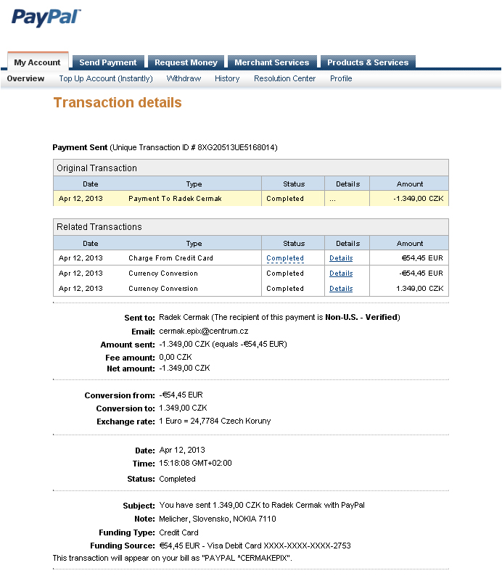Open the Resolution Center
The height and width of the screenshot is (576, 502).
tap(284, 78)
